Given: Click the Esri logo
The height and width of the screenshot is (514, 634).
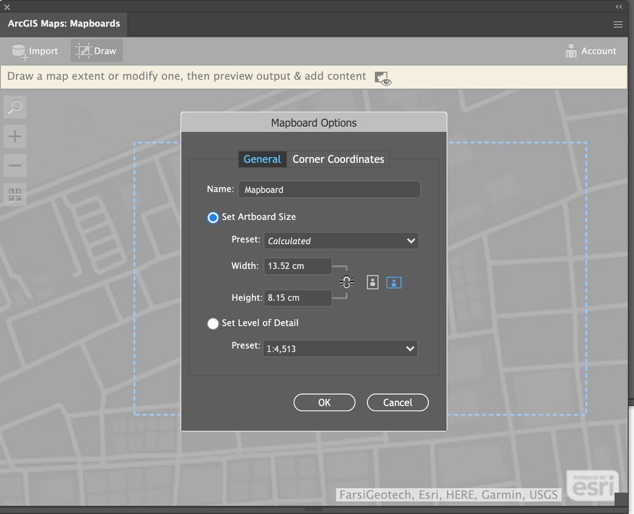Looking at the screenshot, I should pyautogui.click(x=592, y=485).
